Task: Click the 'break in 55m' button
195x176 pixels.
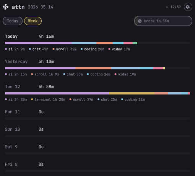Action: (163, 21)
